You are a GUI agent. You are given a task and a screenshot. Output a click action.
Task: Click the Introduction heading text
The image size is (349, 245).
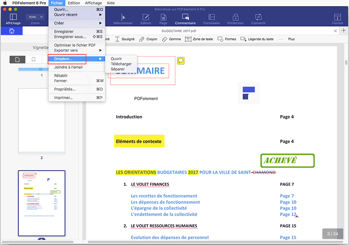[129, 117]
